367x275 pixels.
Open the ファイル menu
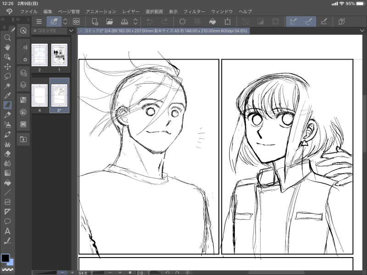(x=28, y=11)
